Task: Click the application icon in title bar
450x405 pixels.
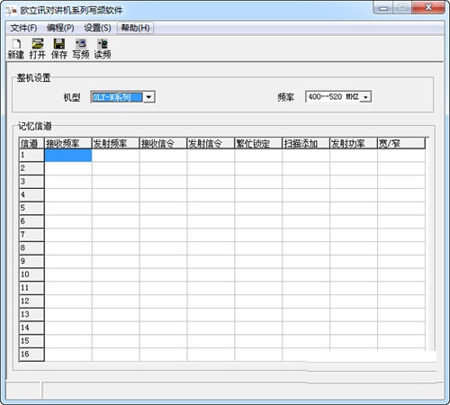Action: point(11,11)
